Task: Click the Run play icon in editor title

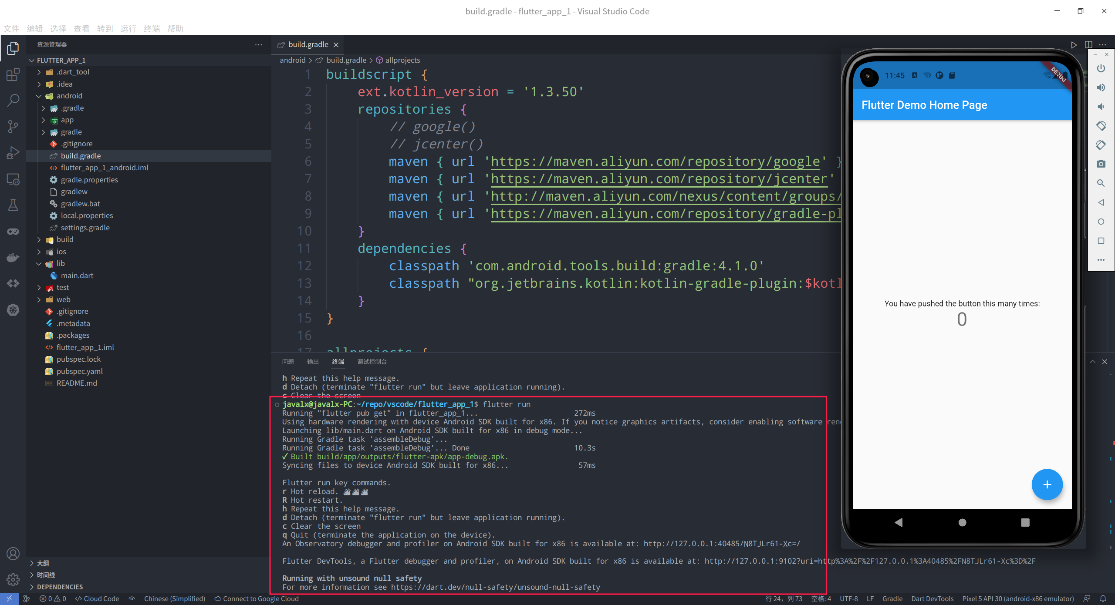Action: (x=1074, y=44)
